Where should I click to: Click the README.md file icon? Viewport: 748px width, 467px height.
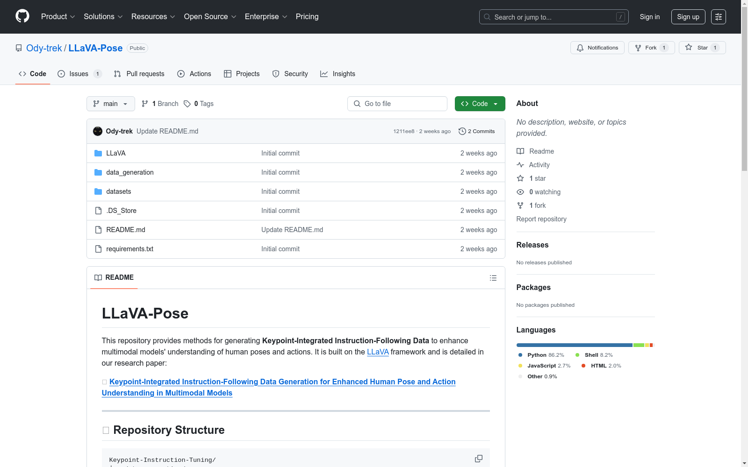pyautogui.click(x=98, y=230)
